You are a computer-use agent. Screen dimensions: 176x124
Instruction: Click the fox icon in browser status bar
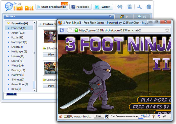tap(61, 117)
